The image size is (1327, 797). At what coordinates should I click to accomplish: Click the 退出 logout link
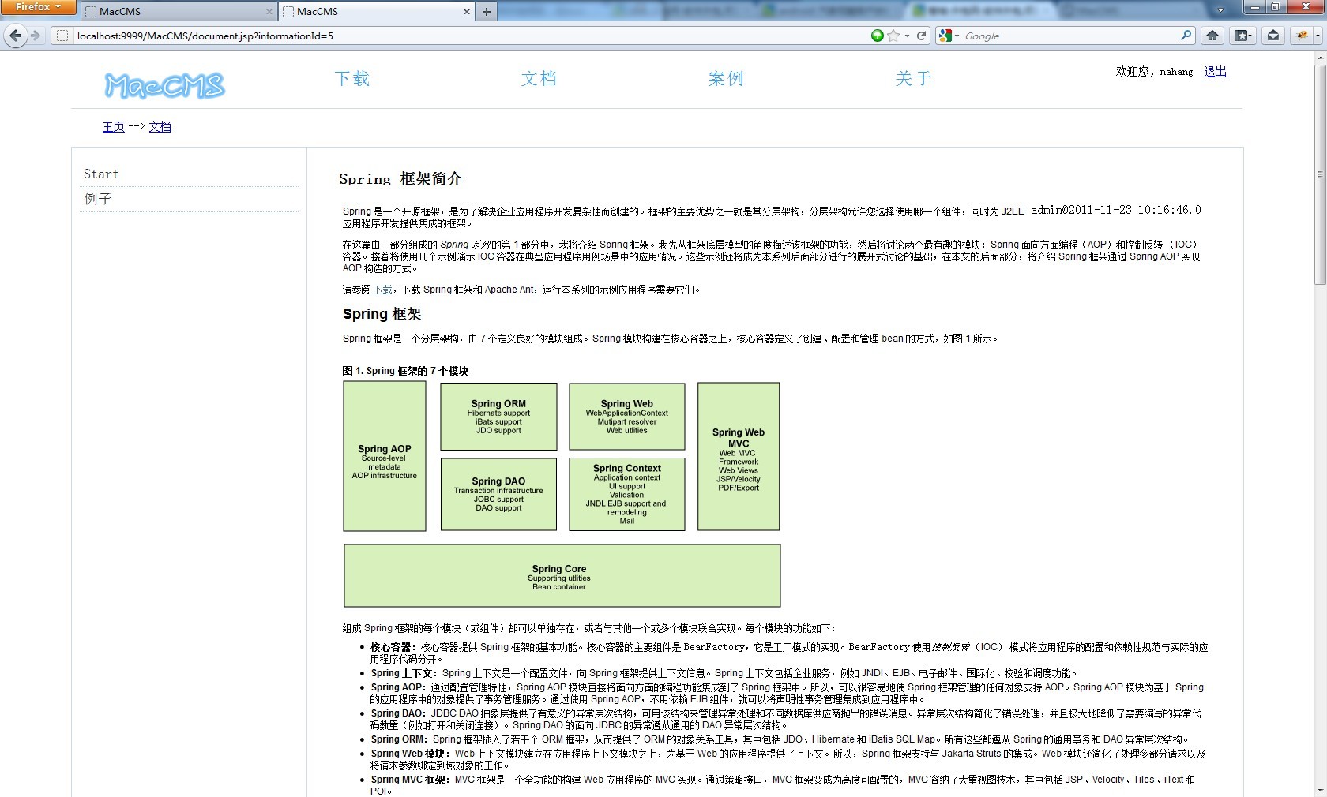click(1215, 72)
